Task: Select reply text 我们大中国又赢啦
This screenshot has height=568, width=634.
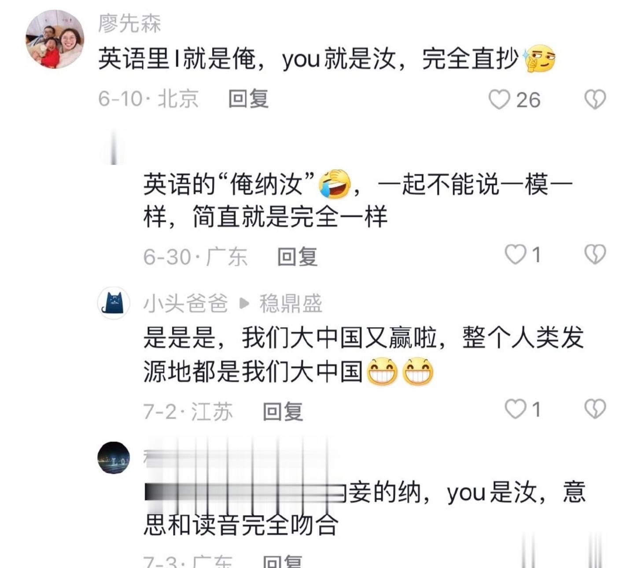Action: click(x=339, y=338)
